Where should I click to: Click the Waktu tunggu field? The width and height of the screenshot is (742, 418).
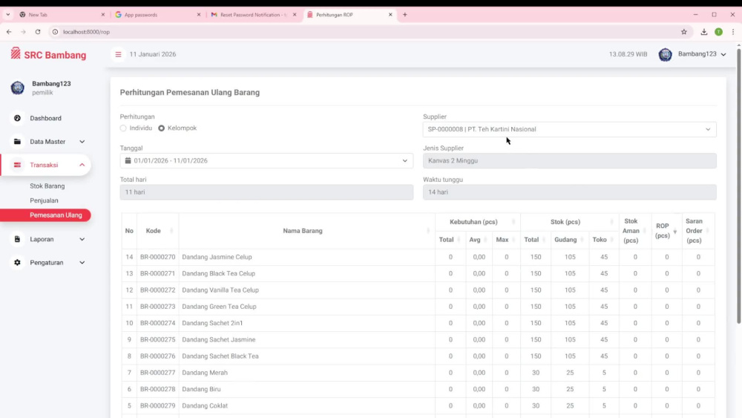pyautogui.click(x=569, y=192)
